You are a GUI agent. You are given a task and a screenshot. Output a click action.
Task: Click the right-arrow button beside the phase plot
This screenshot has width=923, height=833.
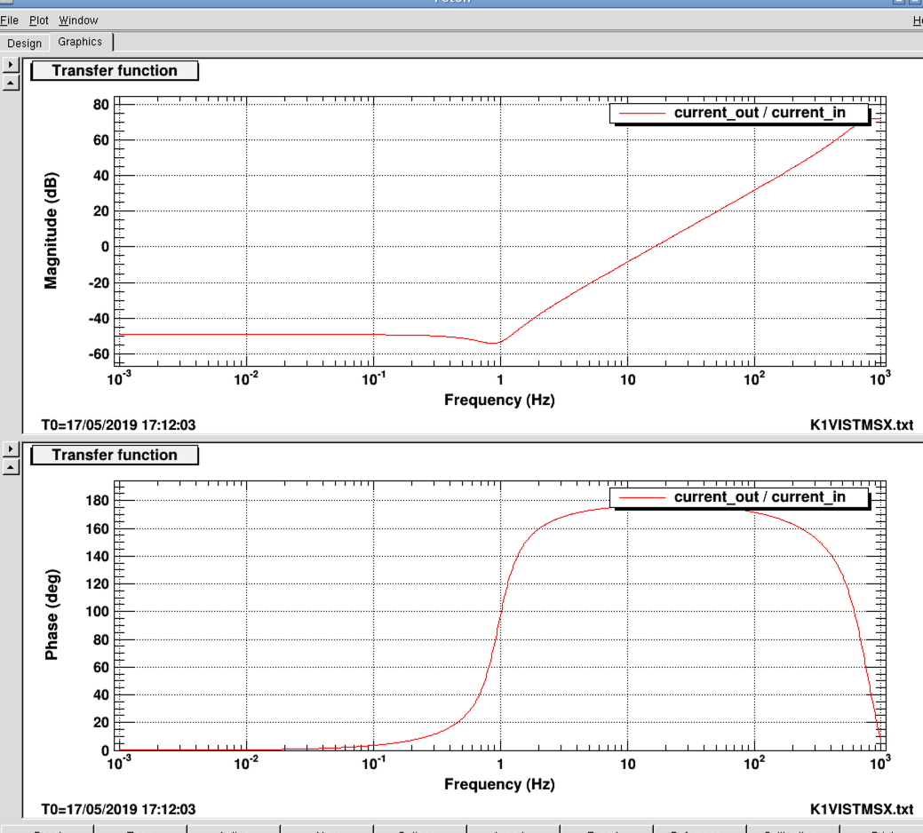coord(11,448)
